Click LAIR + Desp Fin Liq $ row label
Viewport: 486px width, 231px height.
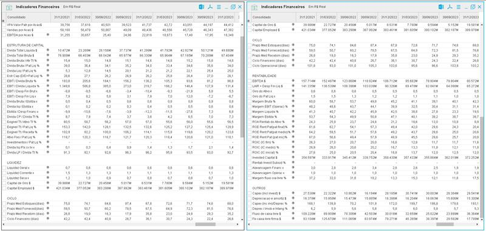268,86
